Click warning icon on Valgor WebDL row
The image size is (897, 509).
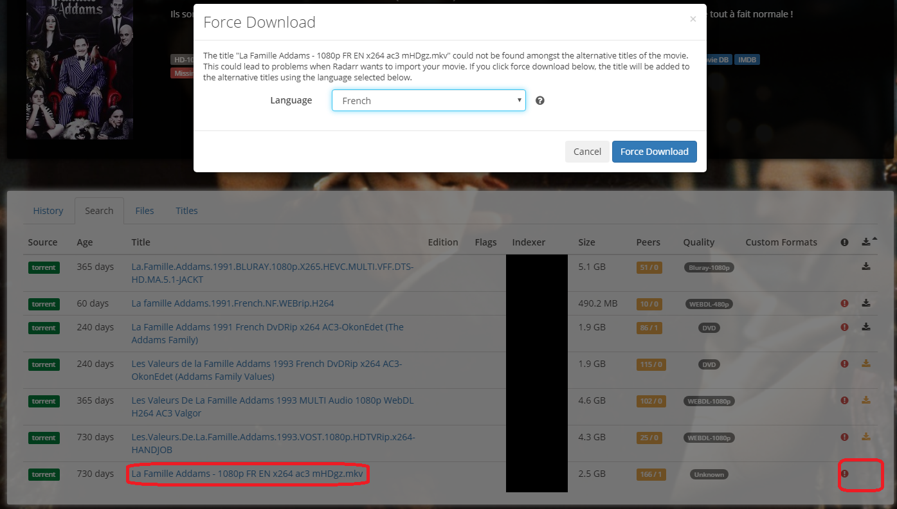point(845,400)
